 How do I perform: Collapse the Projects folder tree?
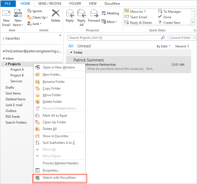[6, 64]
